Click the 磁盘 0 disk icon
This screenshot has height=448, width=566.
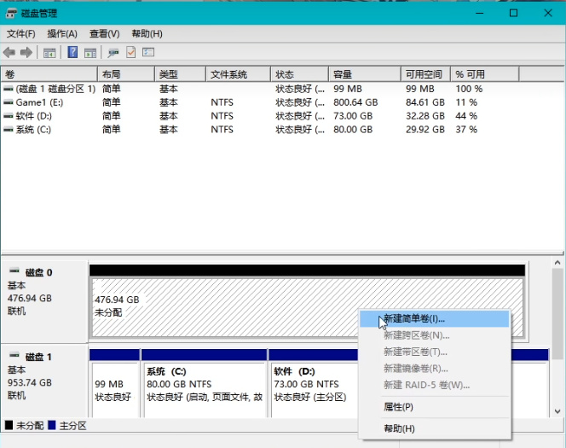coord(14,271)
